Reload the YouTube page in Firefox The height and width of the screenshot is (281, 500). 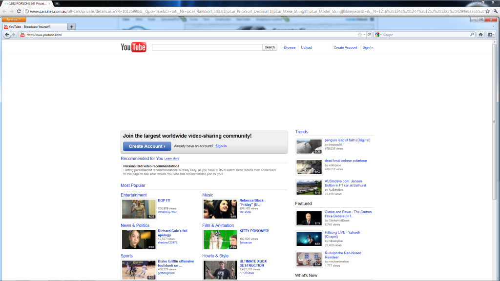(370, 35)
